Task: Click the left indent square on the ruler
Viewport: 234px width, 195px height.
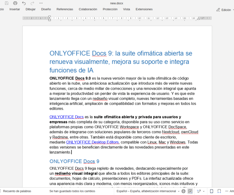Action: pos(50,20)
